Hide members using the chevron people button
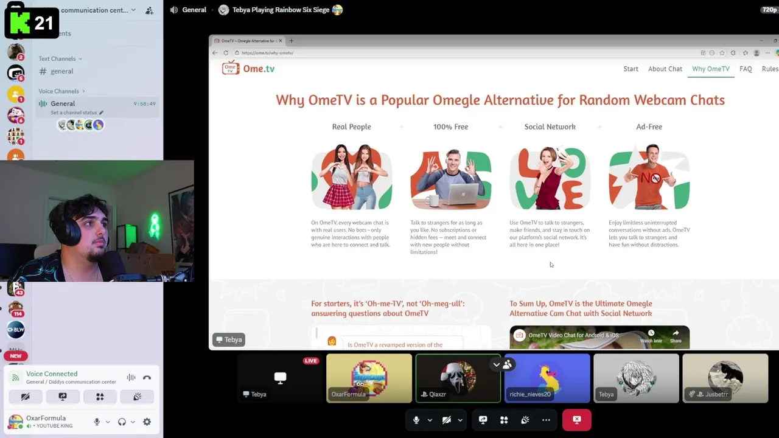 coord(502,364)
